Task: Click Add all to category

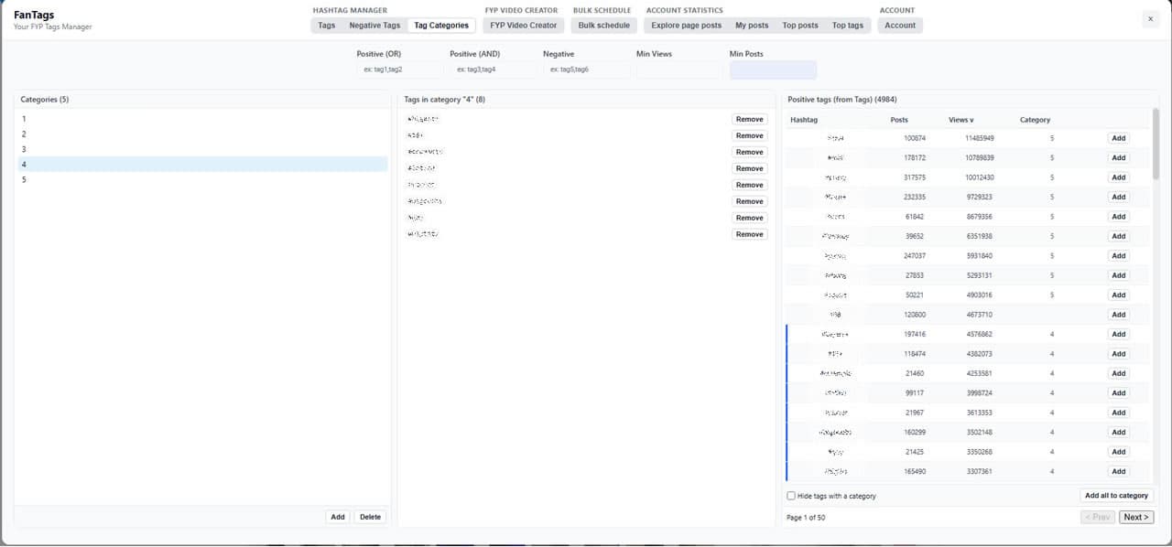Action: [x=1116, y=496]
